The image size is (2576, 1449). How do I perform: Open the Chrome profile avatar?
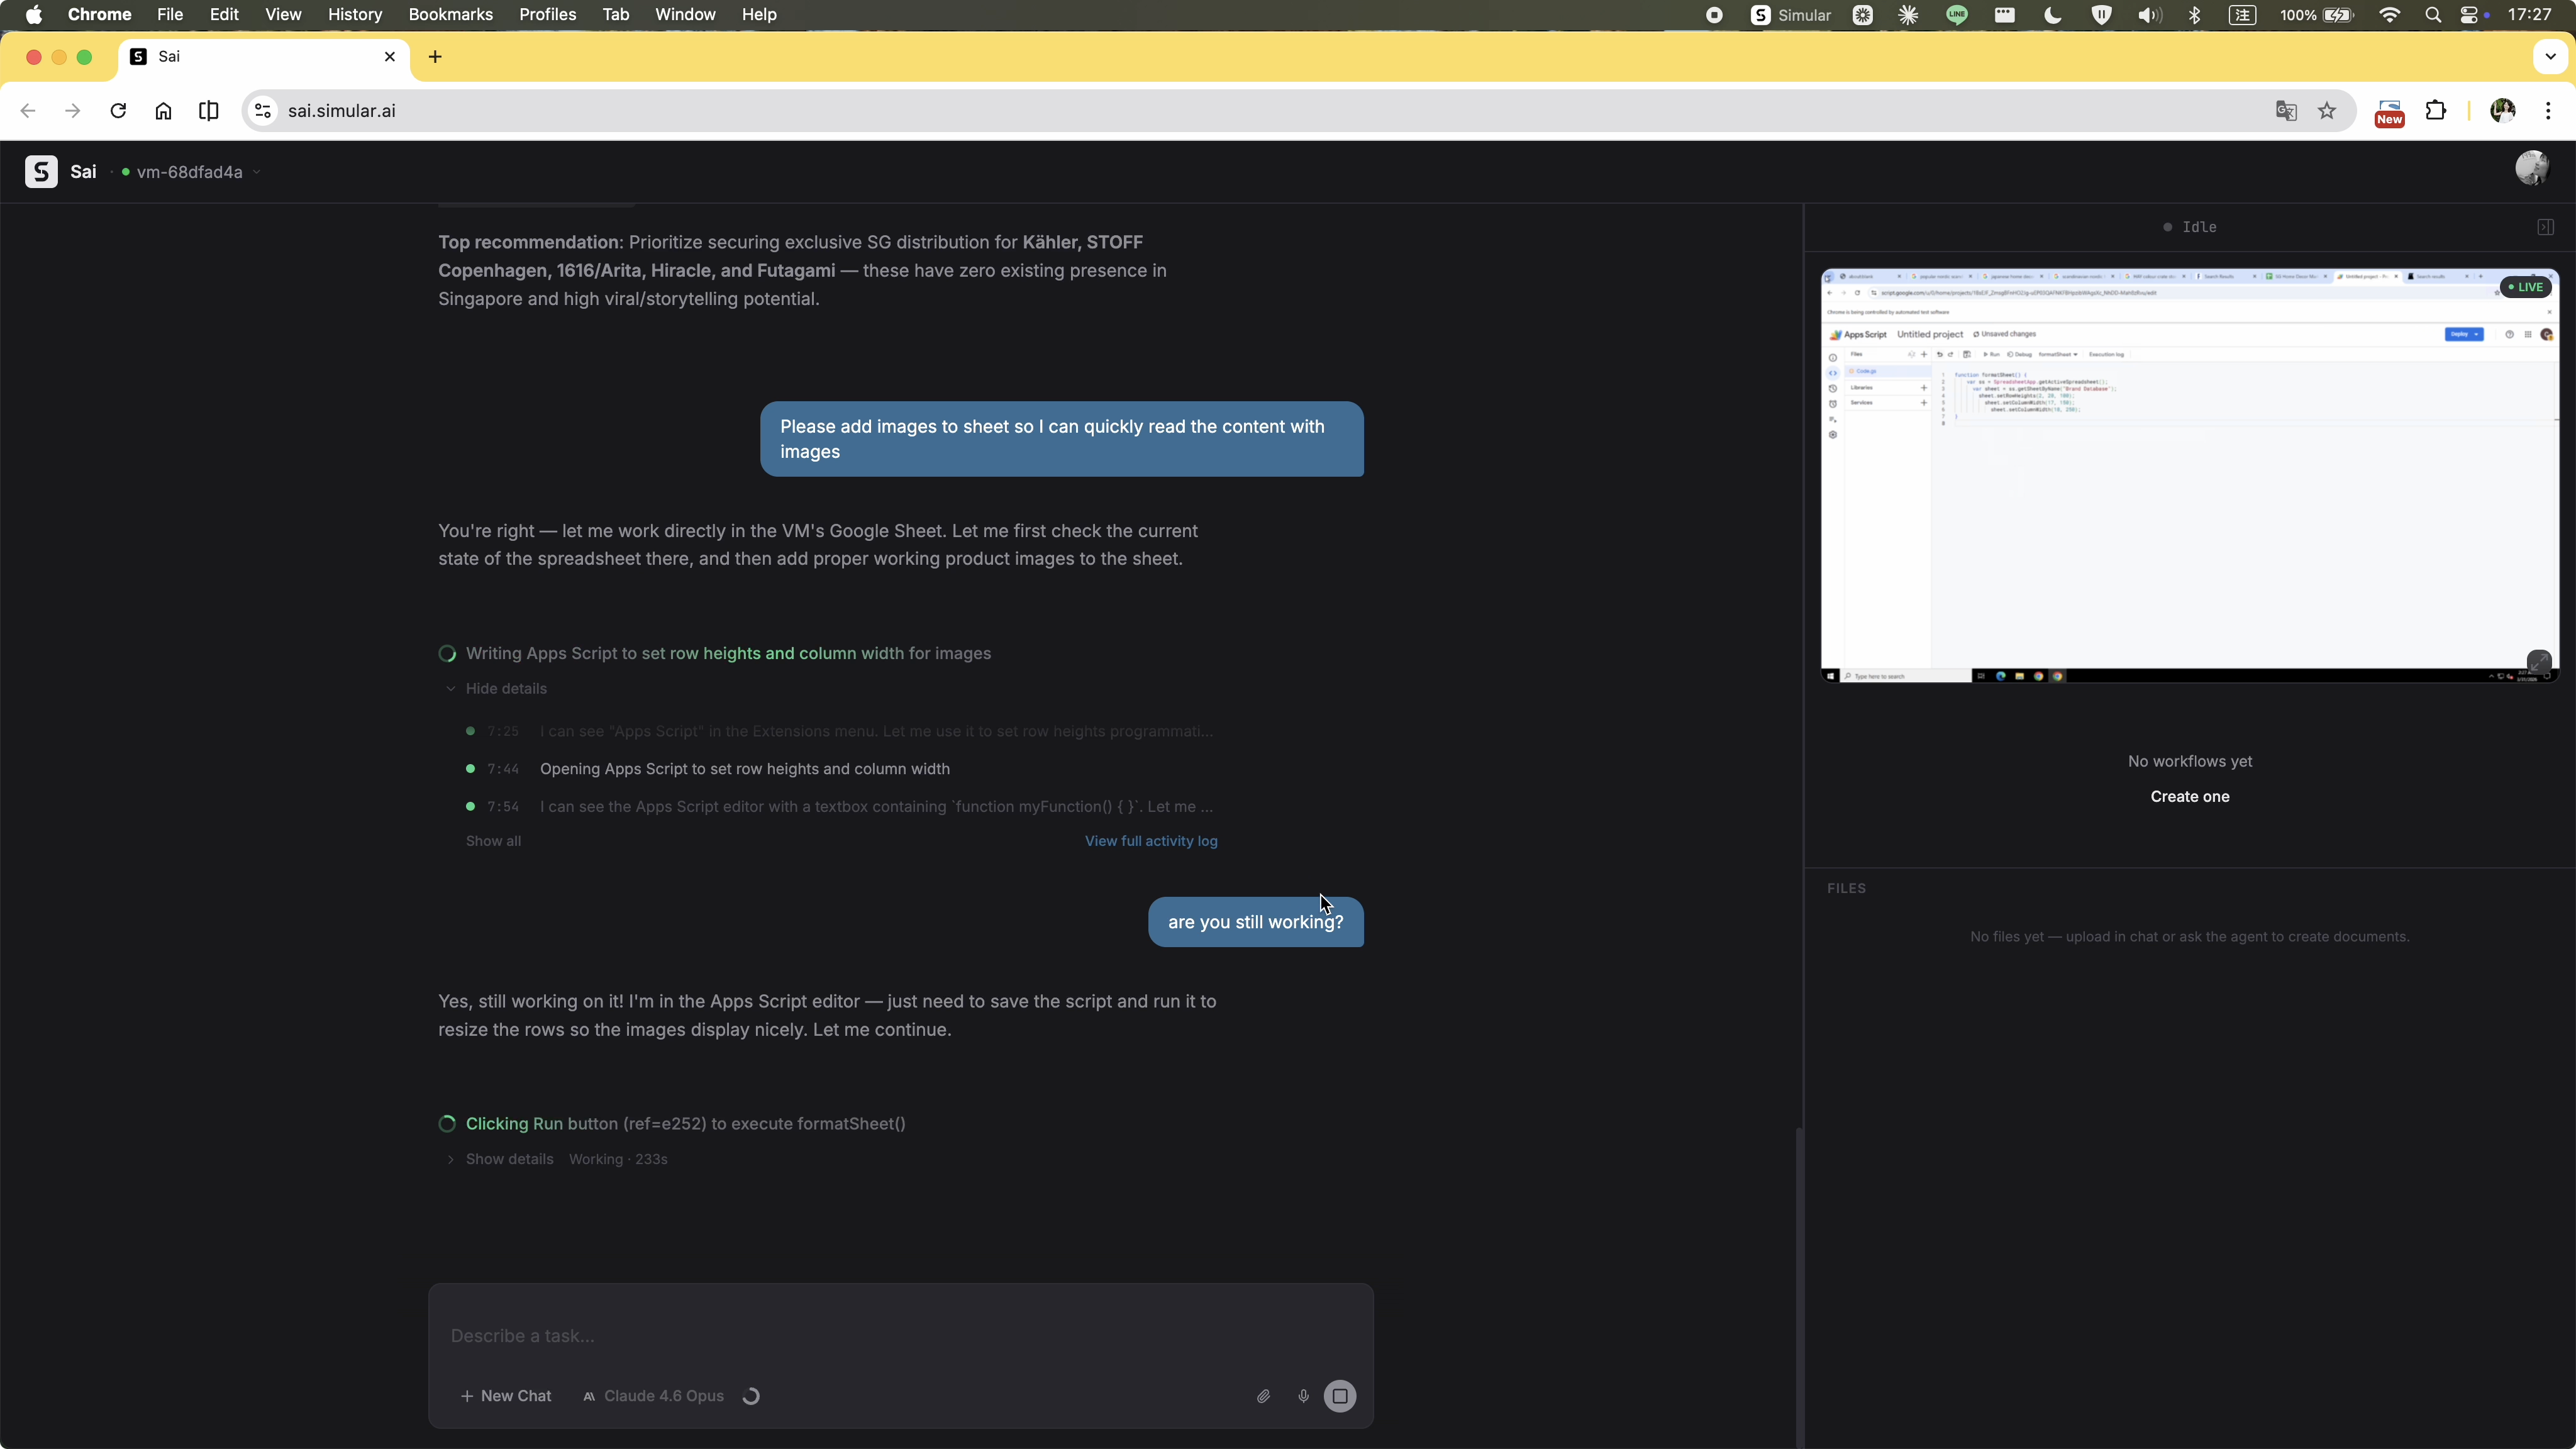tap(2504, 111)
